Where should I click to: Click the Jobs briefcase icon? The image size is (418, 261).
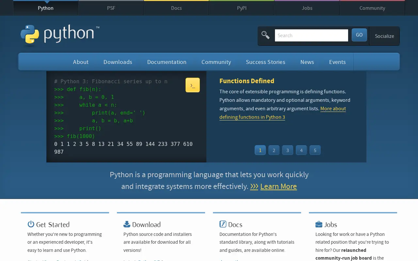[319, 224]
